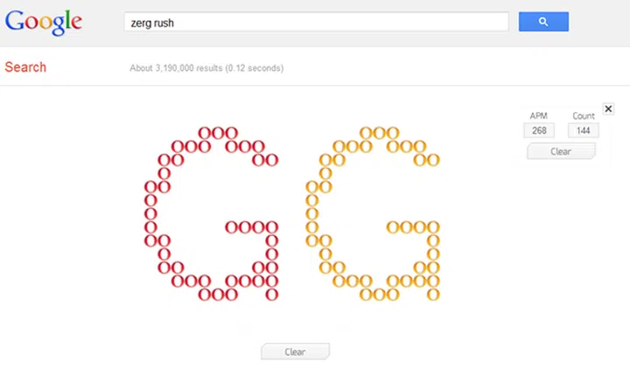Viewport: 630px width, 369px height.
Task: Click the red o in Google logo
Action: tap(31, 24)
